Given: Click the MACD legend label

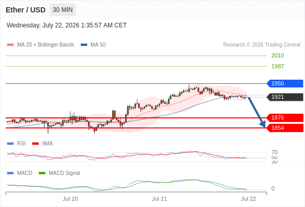Looking at the screenshot, I should (x=25, y=173).
